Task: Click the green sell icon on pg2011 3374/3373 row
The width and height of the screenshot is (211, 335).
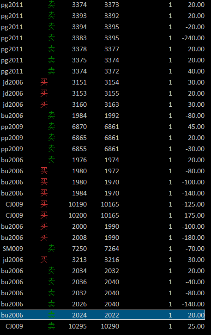Action: (x=51, y=5)
